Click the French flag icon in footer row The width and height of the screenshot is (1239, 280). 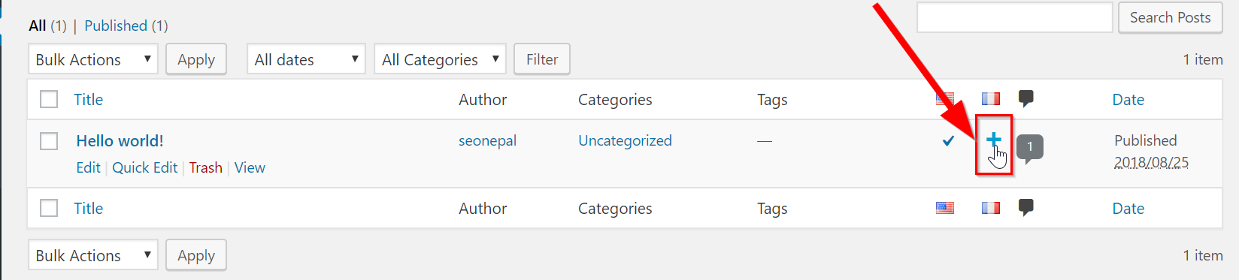[991, 208]
